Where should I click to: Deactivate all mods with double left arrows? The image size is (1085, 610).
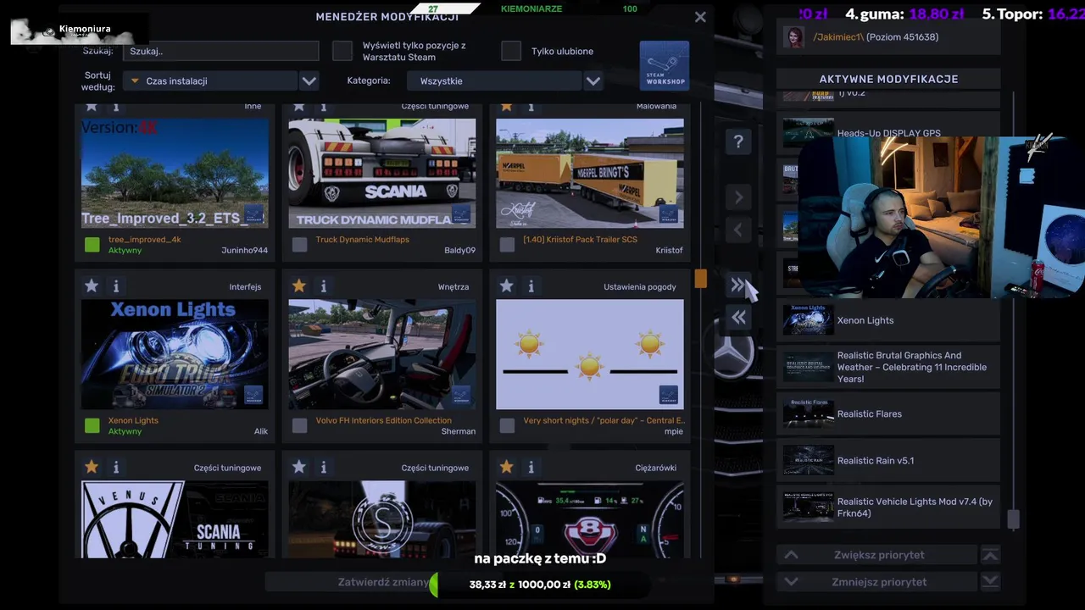click(x=738, y=318)
